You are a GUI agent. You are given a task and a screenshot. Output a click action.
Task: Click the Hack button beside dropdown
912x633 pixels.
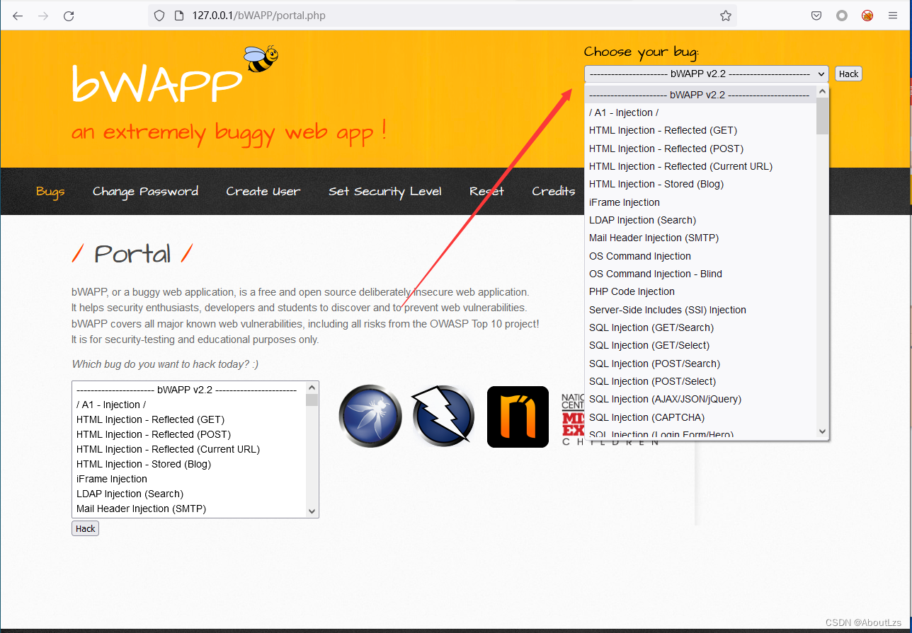pyautogui.click(x=848, y=74)
